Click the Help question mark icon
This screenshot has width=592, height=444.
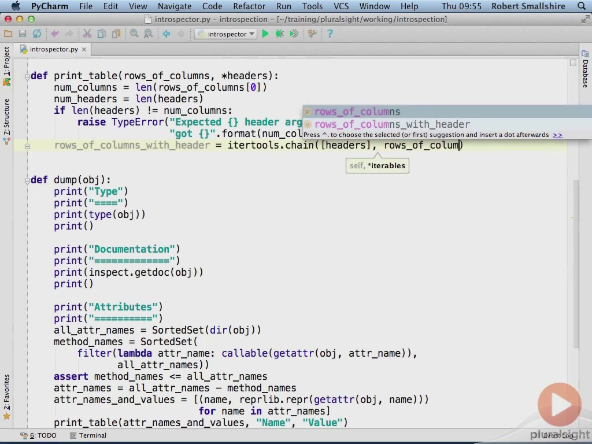click(x=330, y=34)
